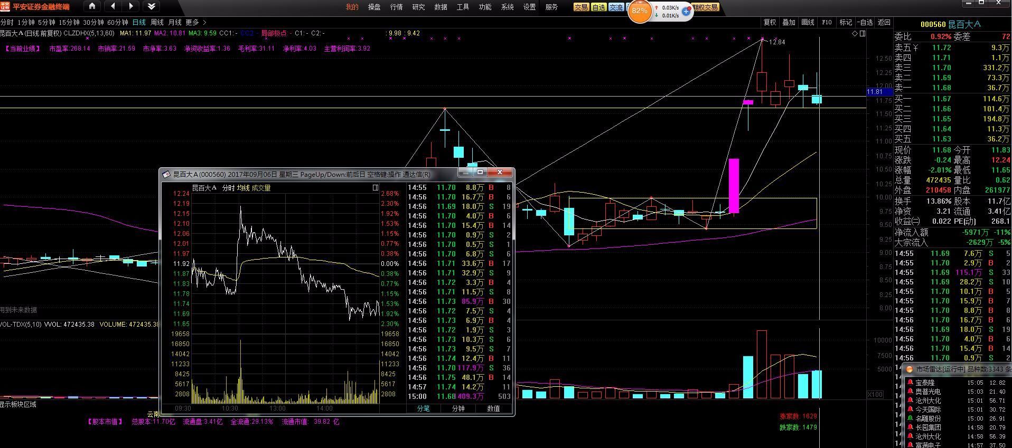Viewport: 1012px width, 448px height.
Task: Switch to 15分钟 chart period
Action: (69, 23)
